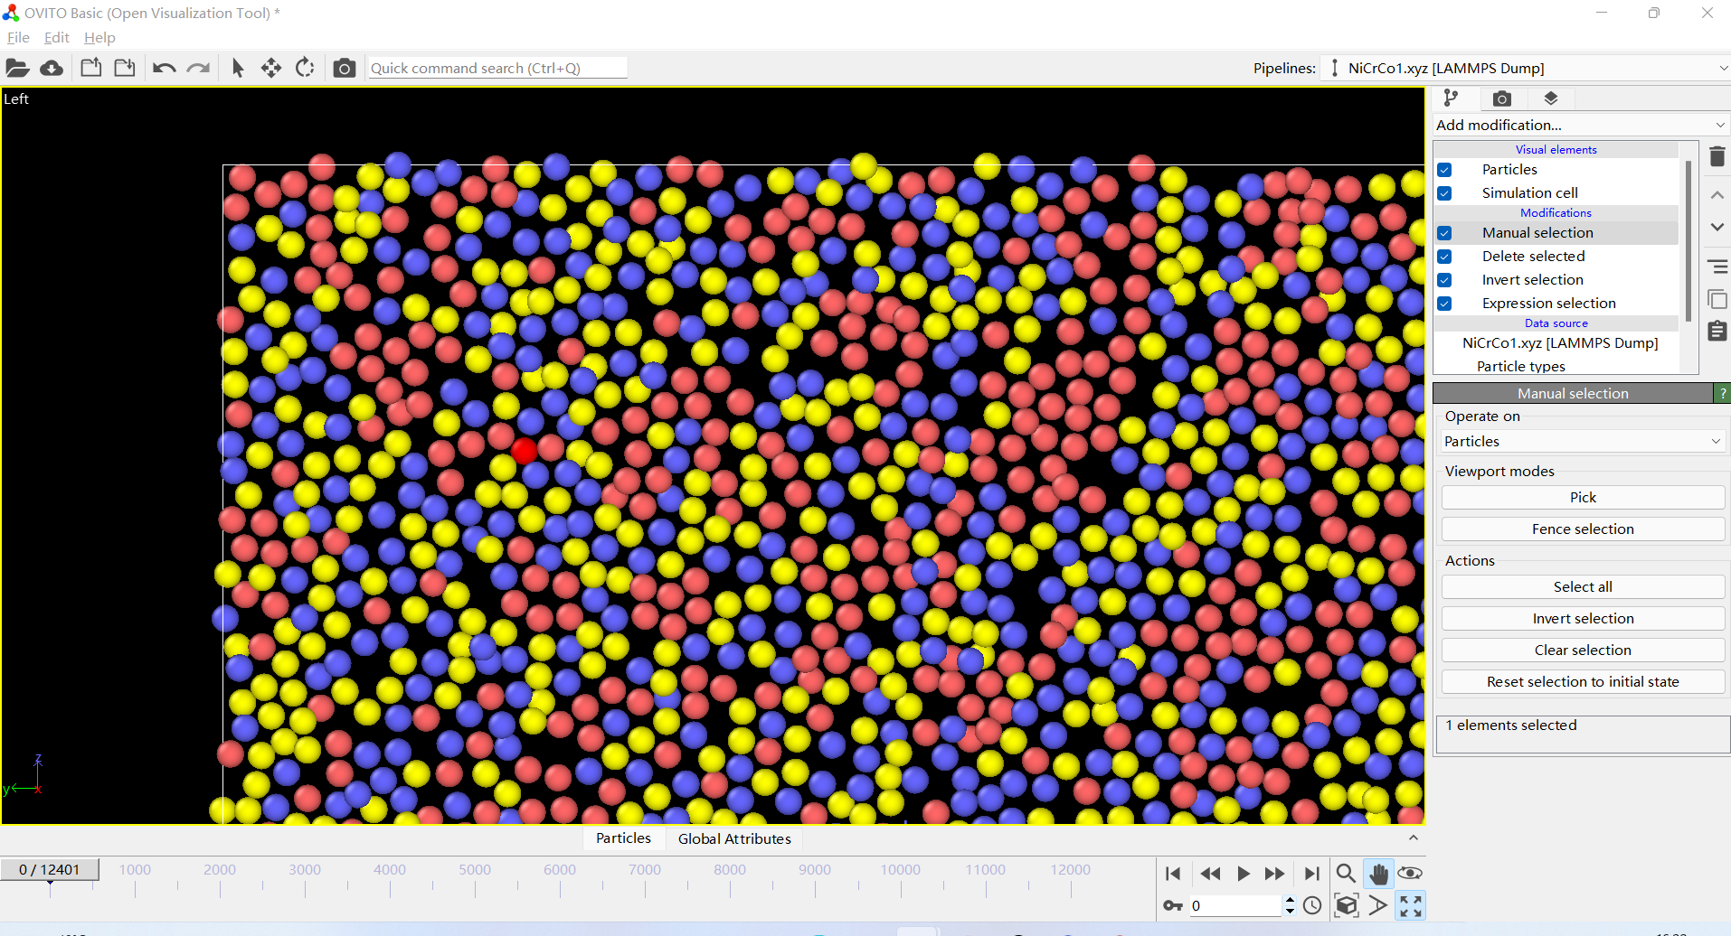
Task: Open the File menu
Action: (x=18, y=38)
